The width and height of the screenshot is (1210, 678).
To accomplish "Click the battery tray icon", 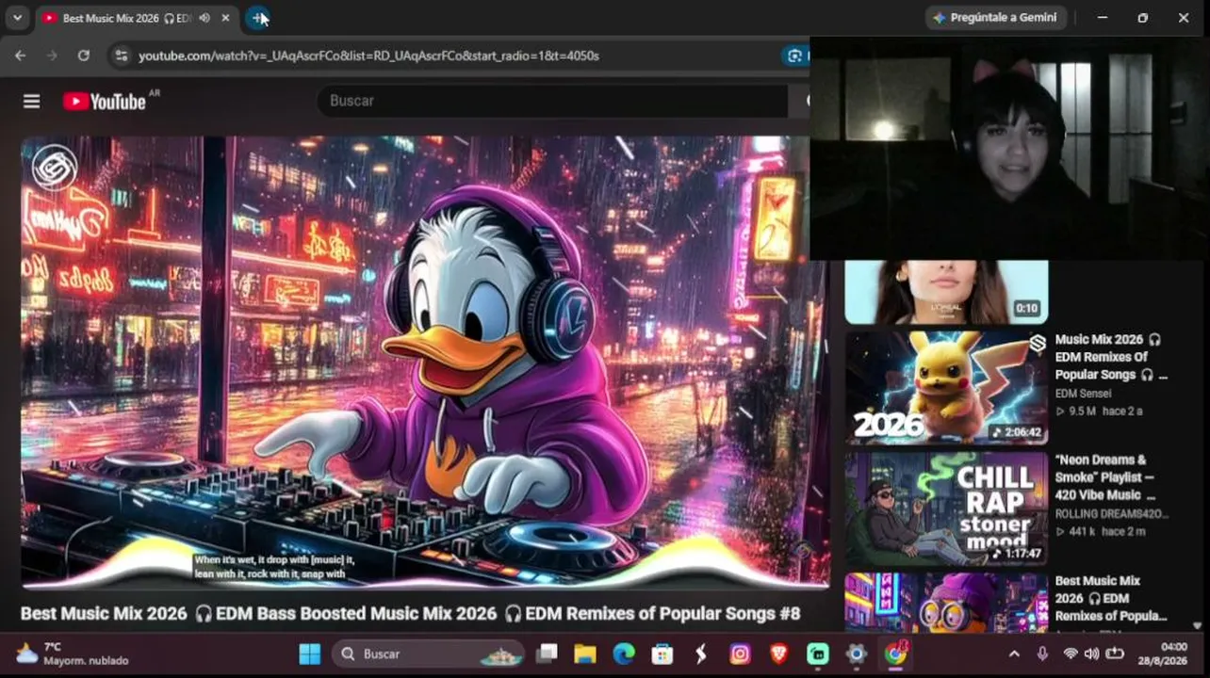I will (1115, 654).
